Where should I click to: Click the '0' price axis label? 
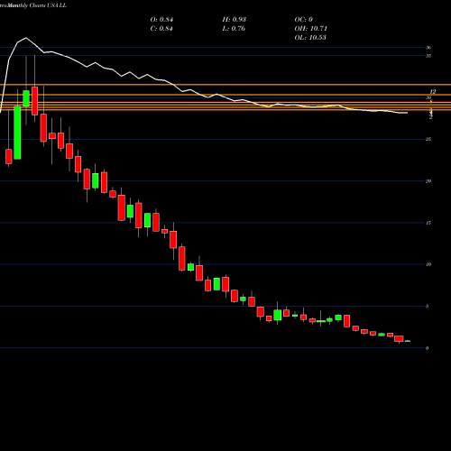pyautogui.click(x=428, y=348)
